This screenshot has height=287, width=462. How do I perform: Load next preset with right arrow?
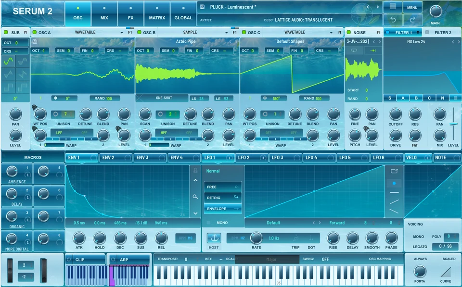[x=377, y=7]
